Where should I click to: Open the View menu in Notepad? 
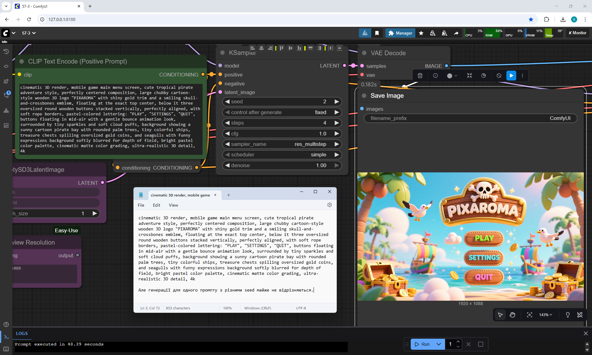tap(173, 205)
